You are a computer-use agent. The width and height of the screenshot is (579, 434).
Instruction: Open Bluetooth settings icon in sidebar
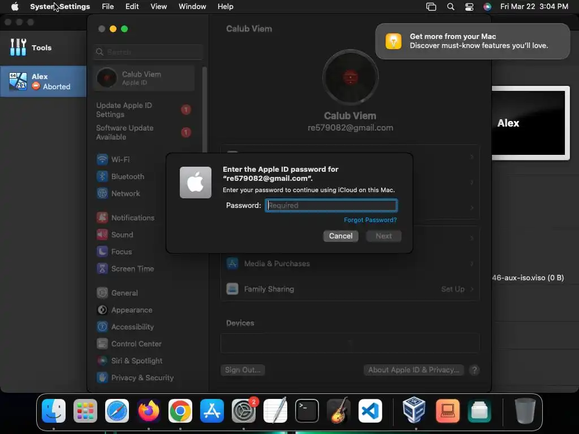(102, 176)
